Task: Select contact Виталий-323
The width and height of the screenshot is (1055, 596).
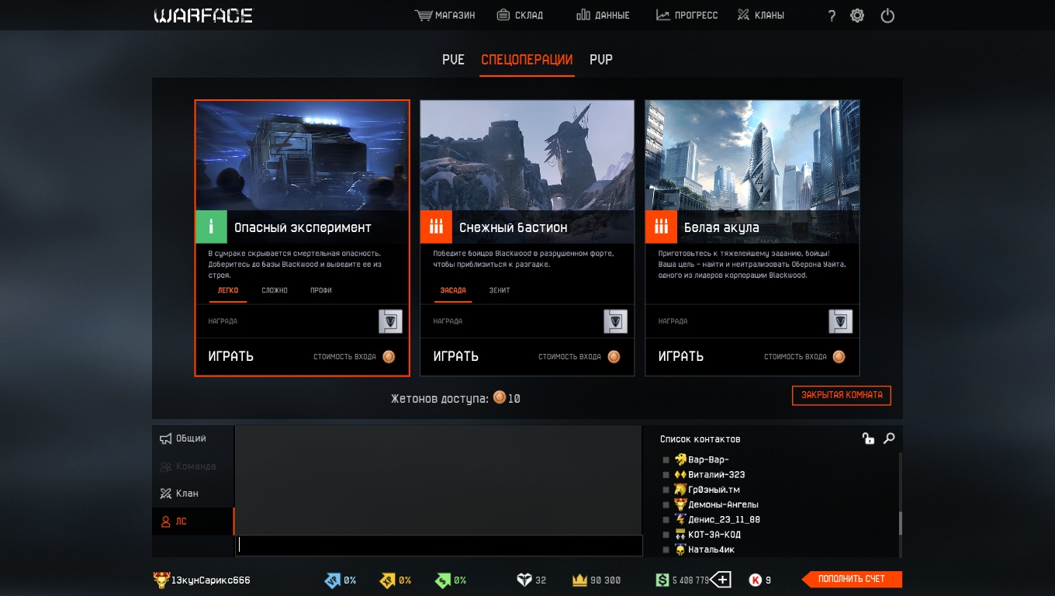Action: tap(717, 474)
